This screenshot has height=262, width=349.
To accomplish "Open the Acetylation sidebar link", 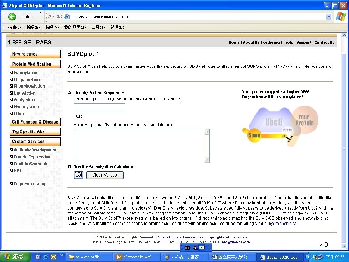I will pyautogui.click(x=24, y=100).
